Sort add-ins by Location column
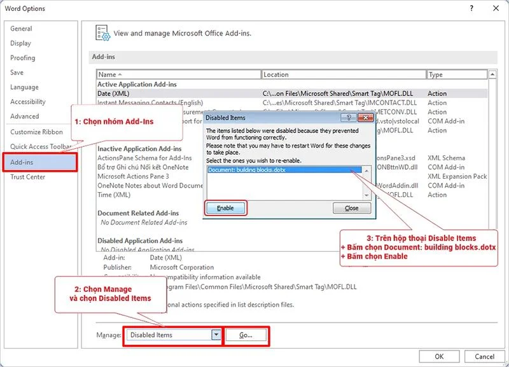Viewport: 509px width, 367px height. 344,74
